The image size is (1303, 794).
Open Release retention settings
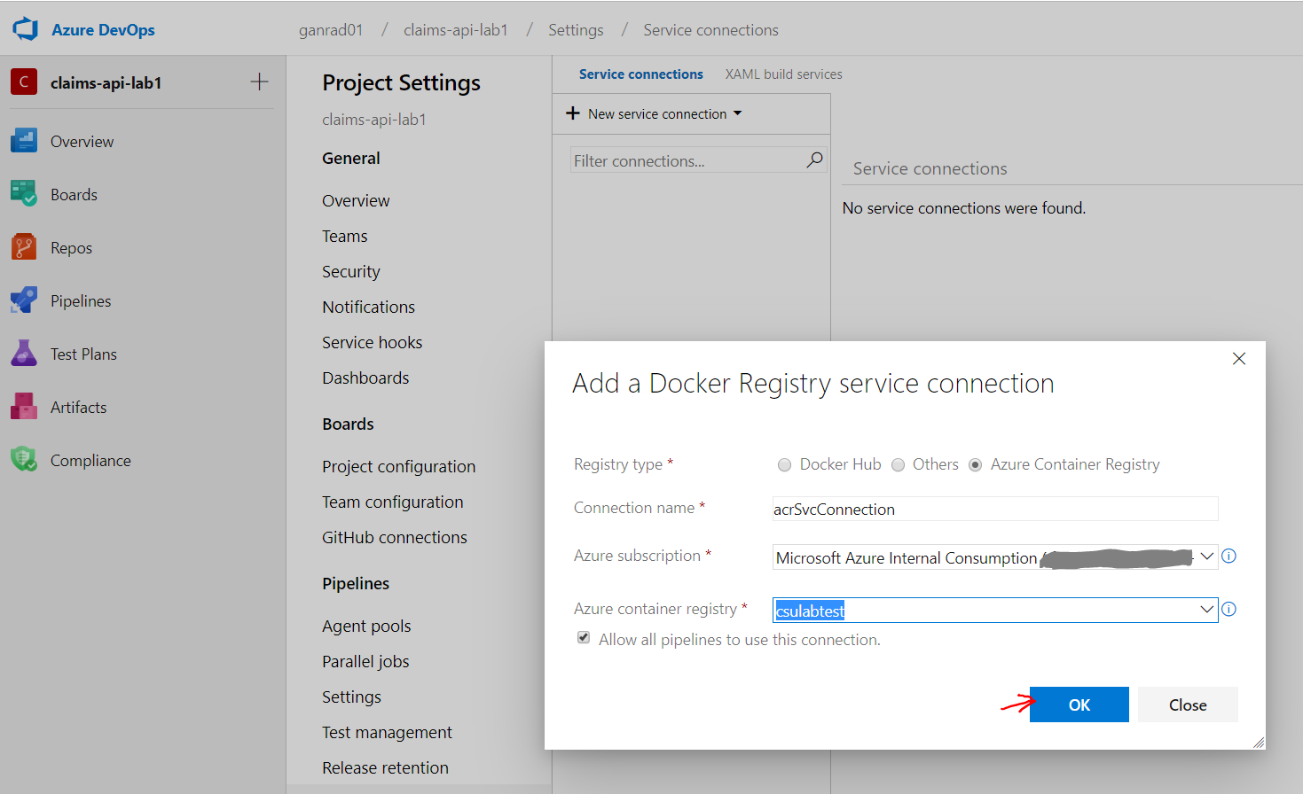[385, 767]
